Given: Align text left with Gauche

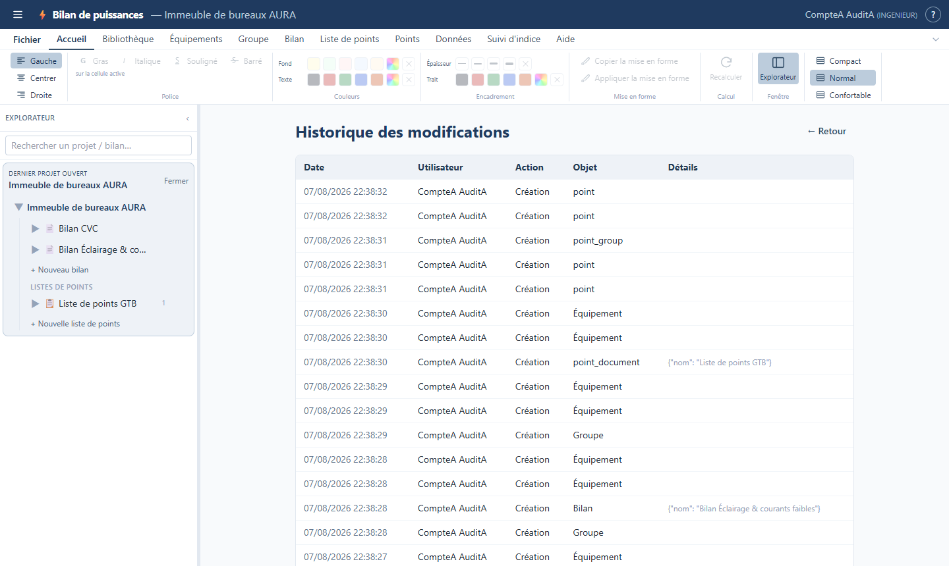Looking at the screenshot, I should 36,61.
